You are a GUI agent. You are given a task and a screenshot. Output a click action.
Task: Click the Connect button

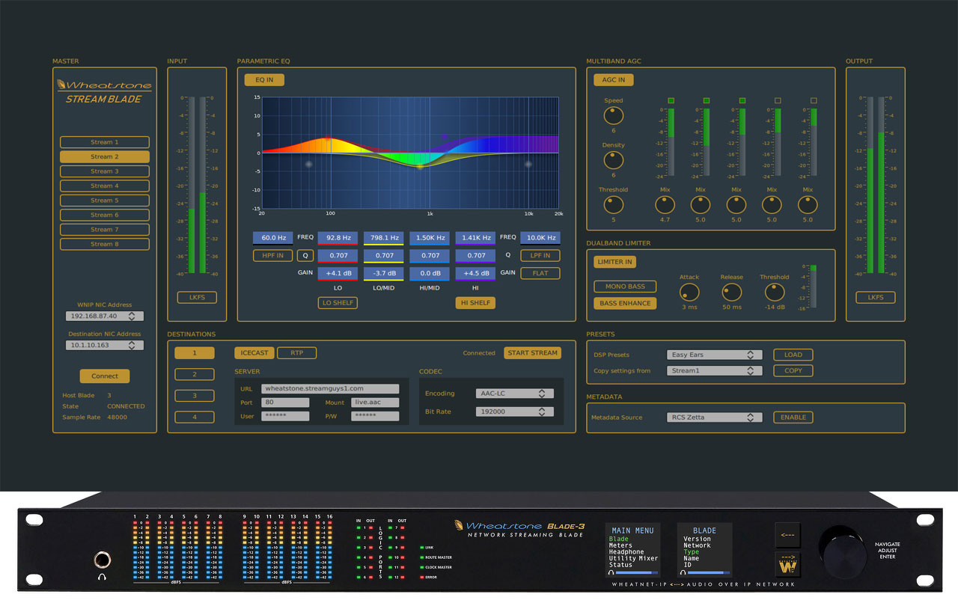coord(105,376)
